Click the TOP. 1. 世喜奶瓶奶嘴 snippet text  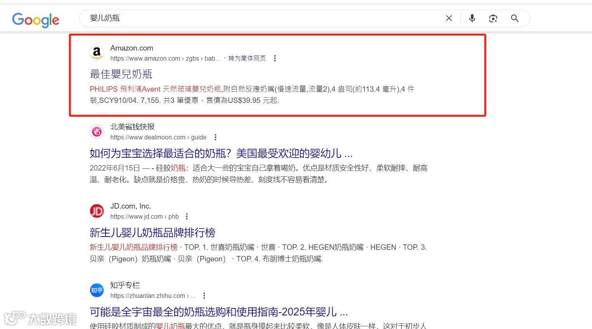pyautogui.click(x=219, y=247)
